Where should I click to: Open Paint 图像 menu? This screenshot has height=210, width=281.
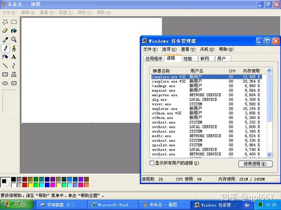tap(66, 13)
